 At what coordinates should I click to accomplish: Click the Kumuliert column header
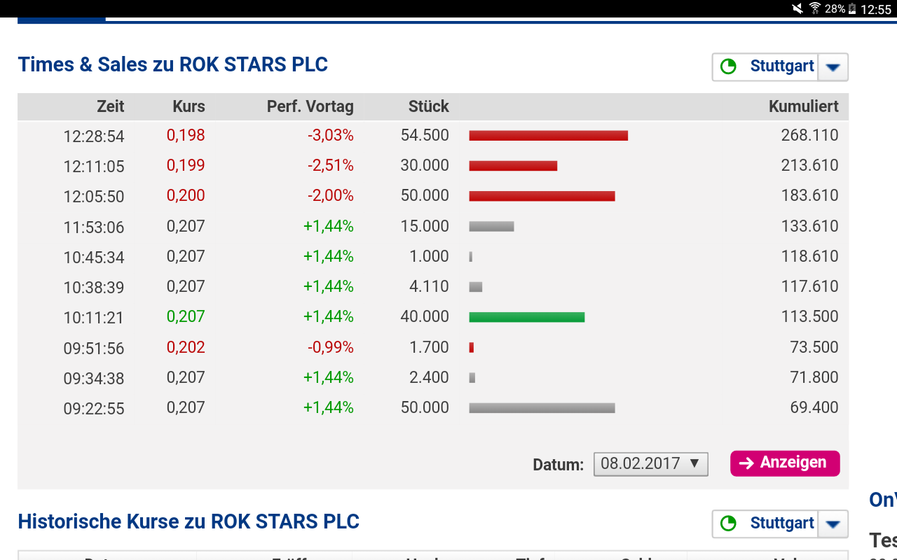pyautogui.click(x=803, y=106)
